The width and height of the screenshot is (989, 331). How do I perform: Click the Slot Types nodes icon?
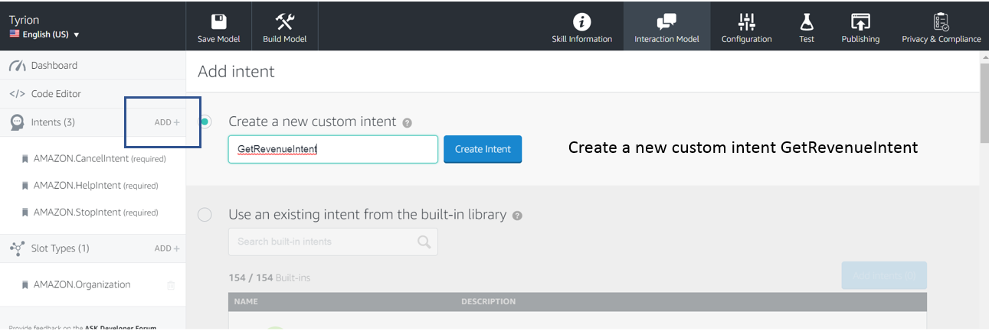pyautogui.click(x=17, y=248)
